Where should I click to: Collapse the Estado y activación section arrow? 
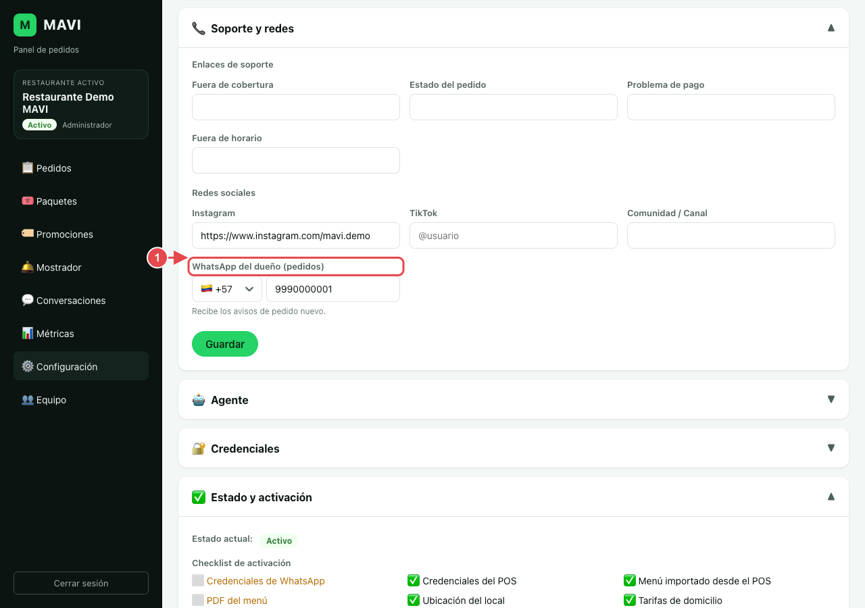pyautogui.click(x=831, y=497)
